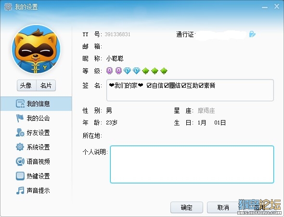Screen dimensions: 284x217
Task: Click the nickname field 小聪聪
Action: (115, 59)
